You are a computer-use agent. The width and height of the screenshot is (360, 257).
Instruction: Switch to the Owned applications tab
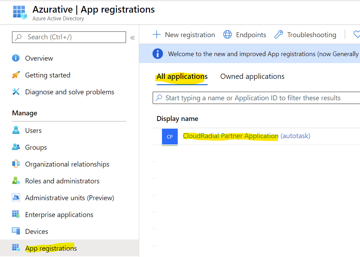pyautogui.click(x=252, y=76)
